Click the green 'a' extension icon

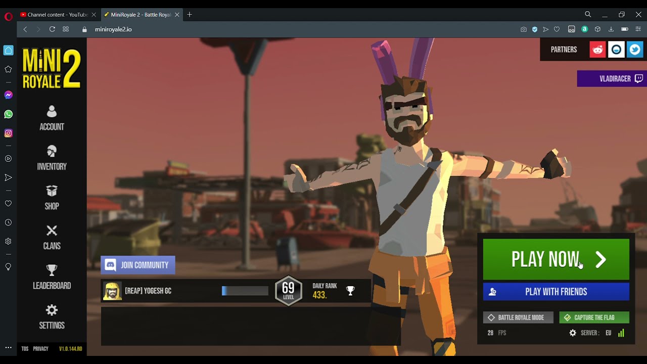click(585, 29)
